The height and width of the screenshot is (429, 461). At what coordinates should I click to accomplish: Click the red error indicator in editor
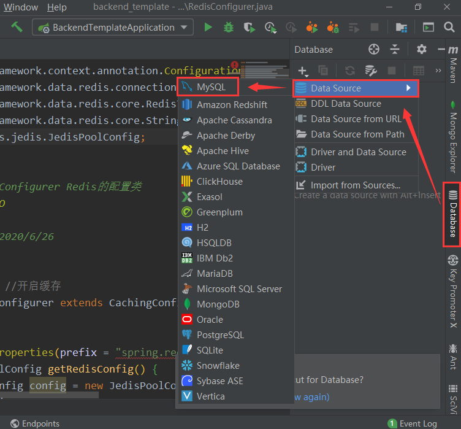pos(235,65)
